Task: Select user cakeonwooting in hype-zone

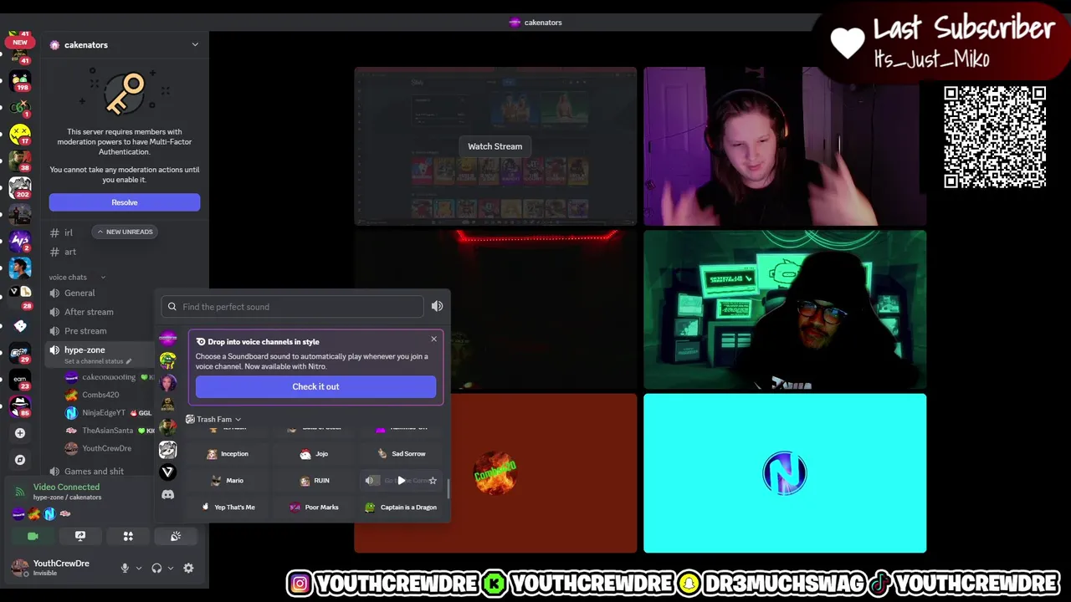Action: click(110, 377)
